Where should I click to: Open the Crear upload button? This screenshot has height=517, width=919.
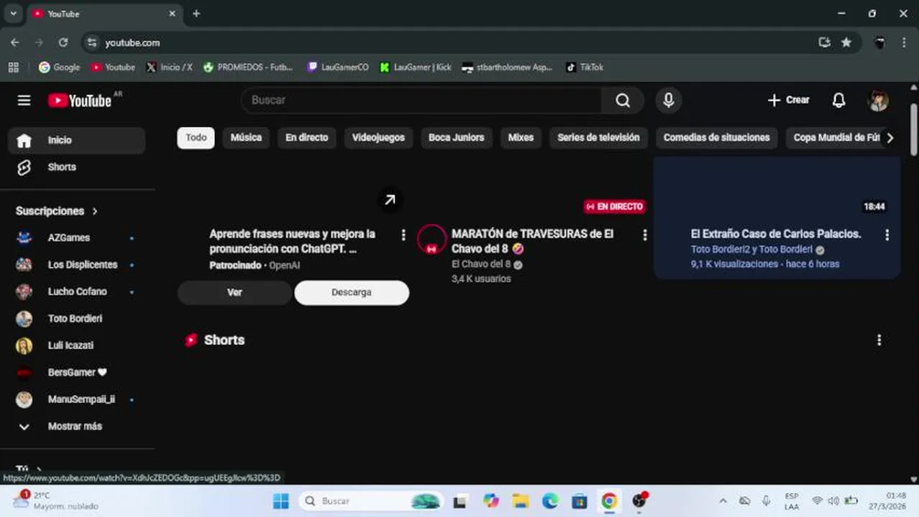click(x=789, y=101)
